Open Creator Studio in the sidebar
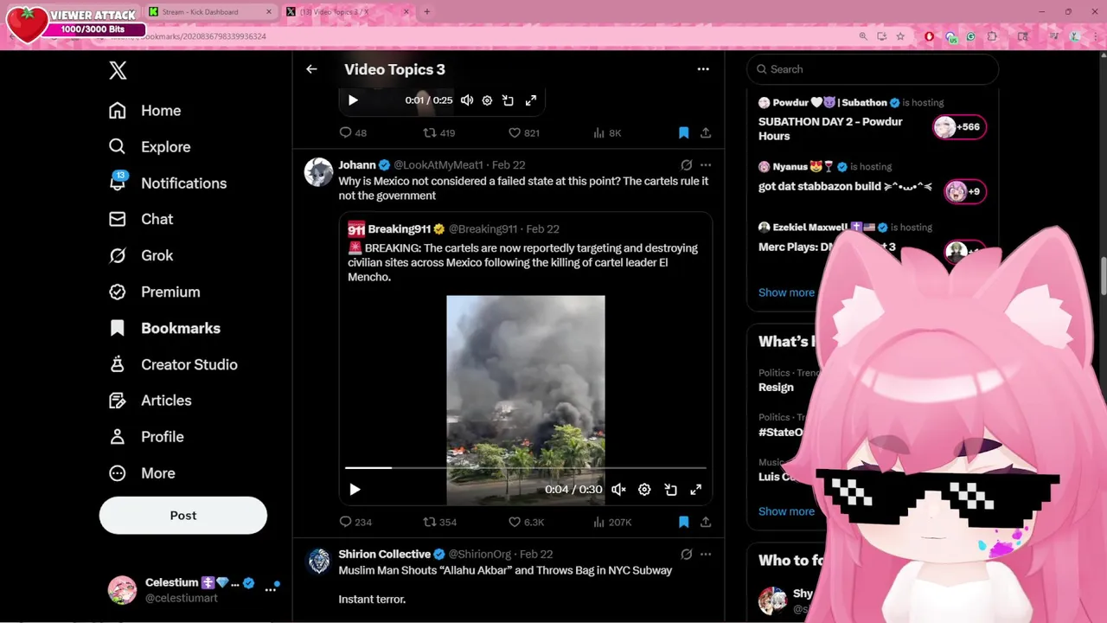 tap(173, 365)
